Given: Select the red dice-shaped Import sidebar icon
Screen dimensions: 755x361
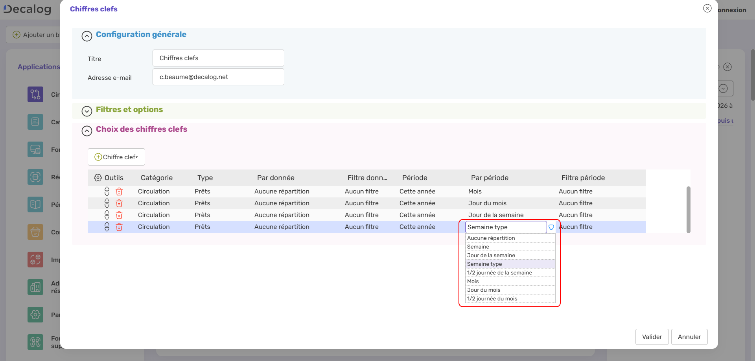Looking at the screenshot, I should click(35, 260).
